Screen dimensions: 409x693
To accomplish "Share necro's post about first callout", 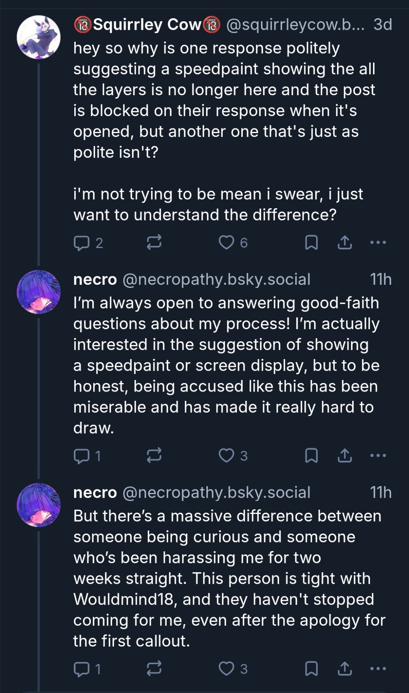I will [345, 669].
